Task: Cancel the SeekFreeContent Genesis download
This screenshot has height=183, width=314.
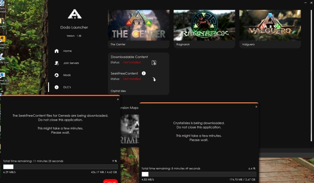Action: pyautogui.click(x=110, y=181)
